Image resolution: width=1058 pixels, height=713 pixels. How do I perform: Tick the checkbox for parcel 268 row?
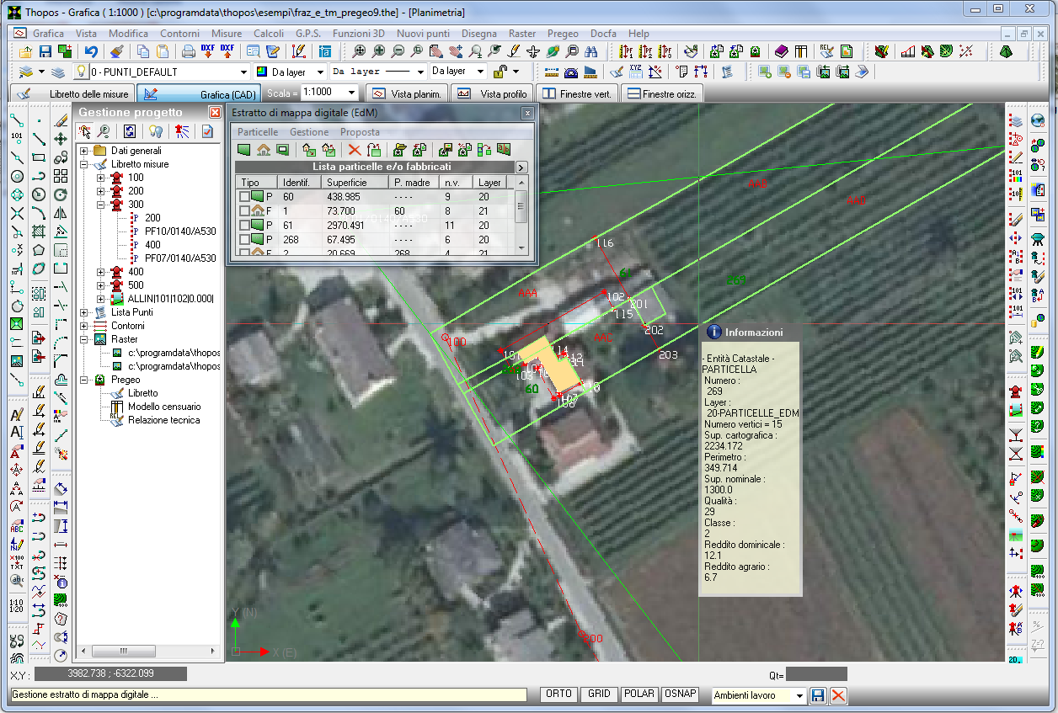243,239
